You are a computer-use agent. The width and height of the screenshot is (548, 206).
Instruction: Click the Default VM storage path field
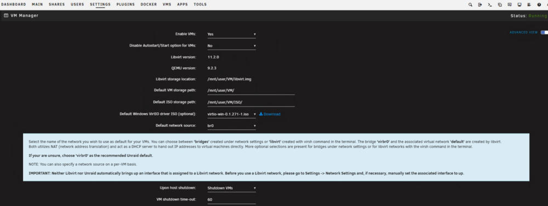tap(251, 90)
